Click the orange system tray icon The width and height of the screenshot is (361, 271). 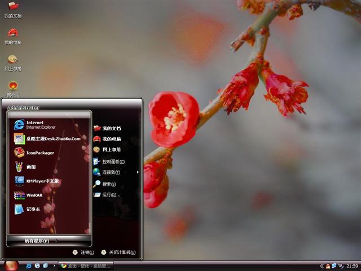(328, 266)
